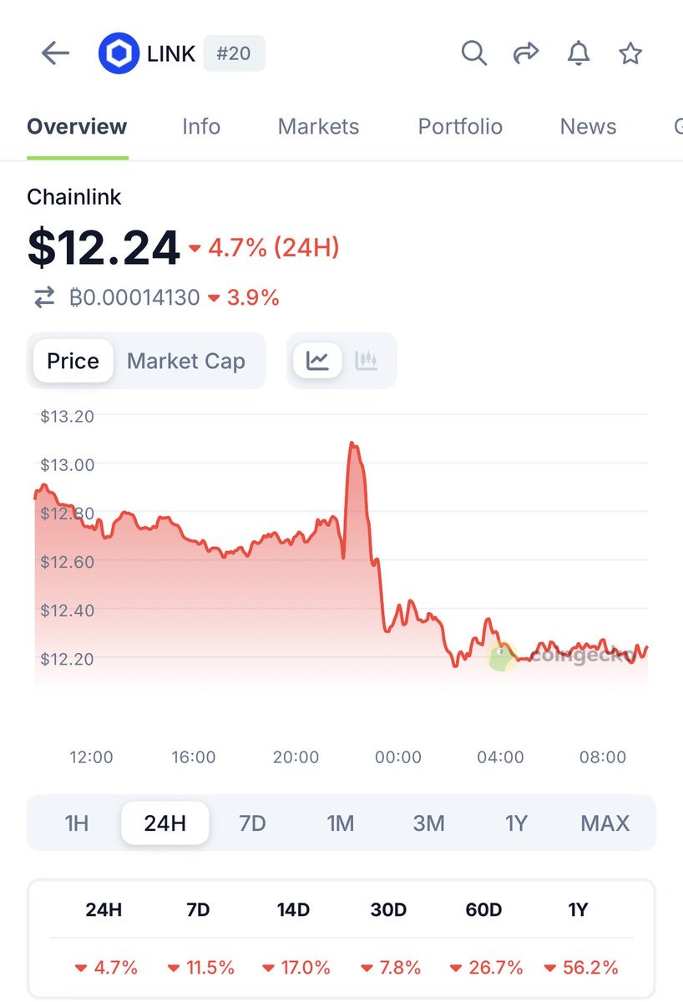
Task: Select the Market Cap toggle
Action: tap(186, 361)
